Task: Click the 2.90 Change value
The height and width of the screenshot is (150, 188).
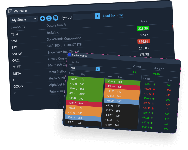Action: click(x=135, y=72)
